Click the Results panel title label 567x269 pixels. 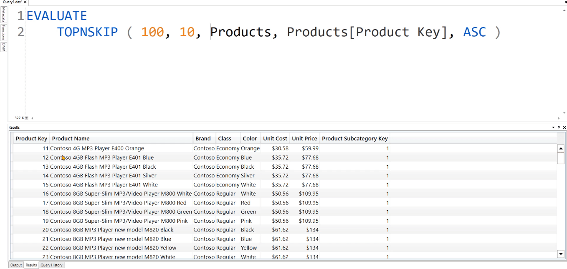pyautogui.click(x=14, y=127)
